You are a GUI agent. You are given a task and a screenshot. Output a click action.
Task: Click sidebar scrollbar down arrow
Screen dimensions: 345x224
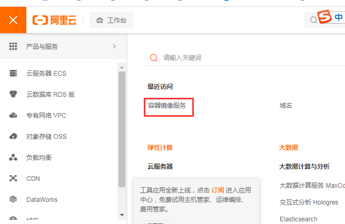122,215
